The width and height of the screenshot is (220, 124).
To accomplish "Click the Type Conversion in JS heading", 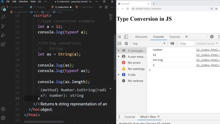I will click(144, 19).
